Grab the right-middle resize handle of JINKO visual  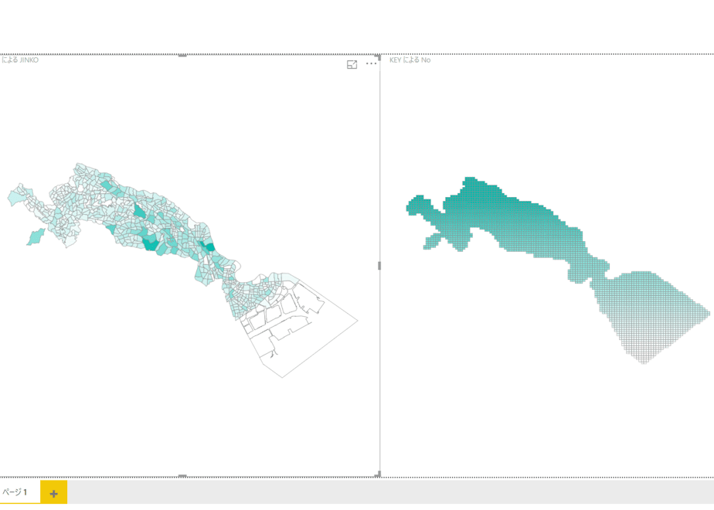(379, 266)
